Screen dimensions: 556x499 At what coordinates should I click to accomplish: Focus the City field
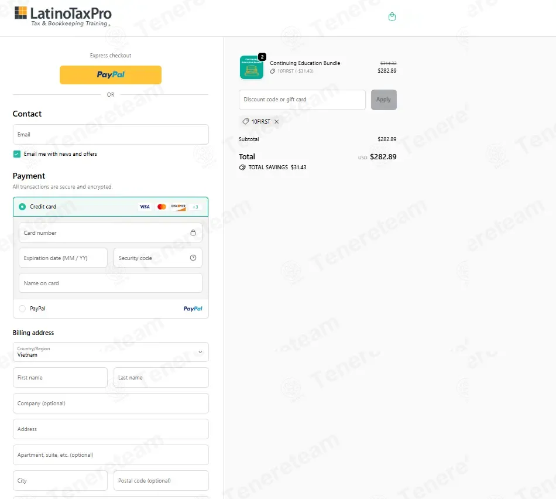60,481
